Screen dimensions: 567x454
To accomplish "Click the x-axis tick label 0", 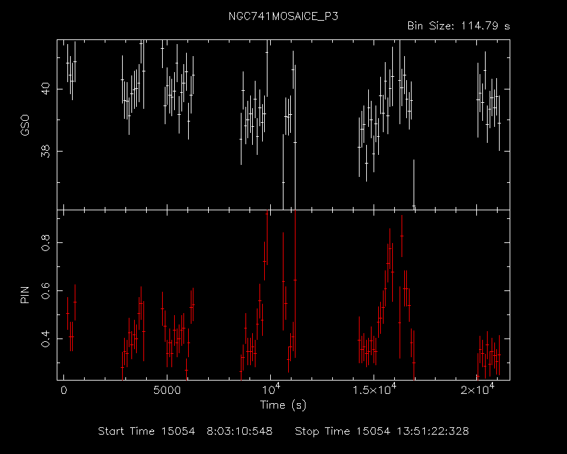I will tap(63, 391).
